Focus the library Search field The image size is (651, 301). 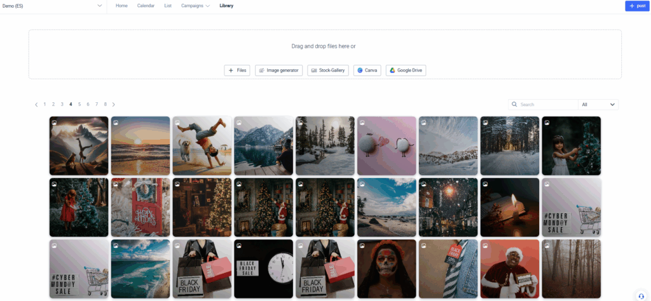pyautogui.click(x=547, y=105)
